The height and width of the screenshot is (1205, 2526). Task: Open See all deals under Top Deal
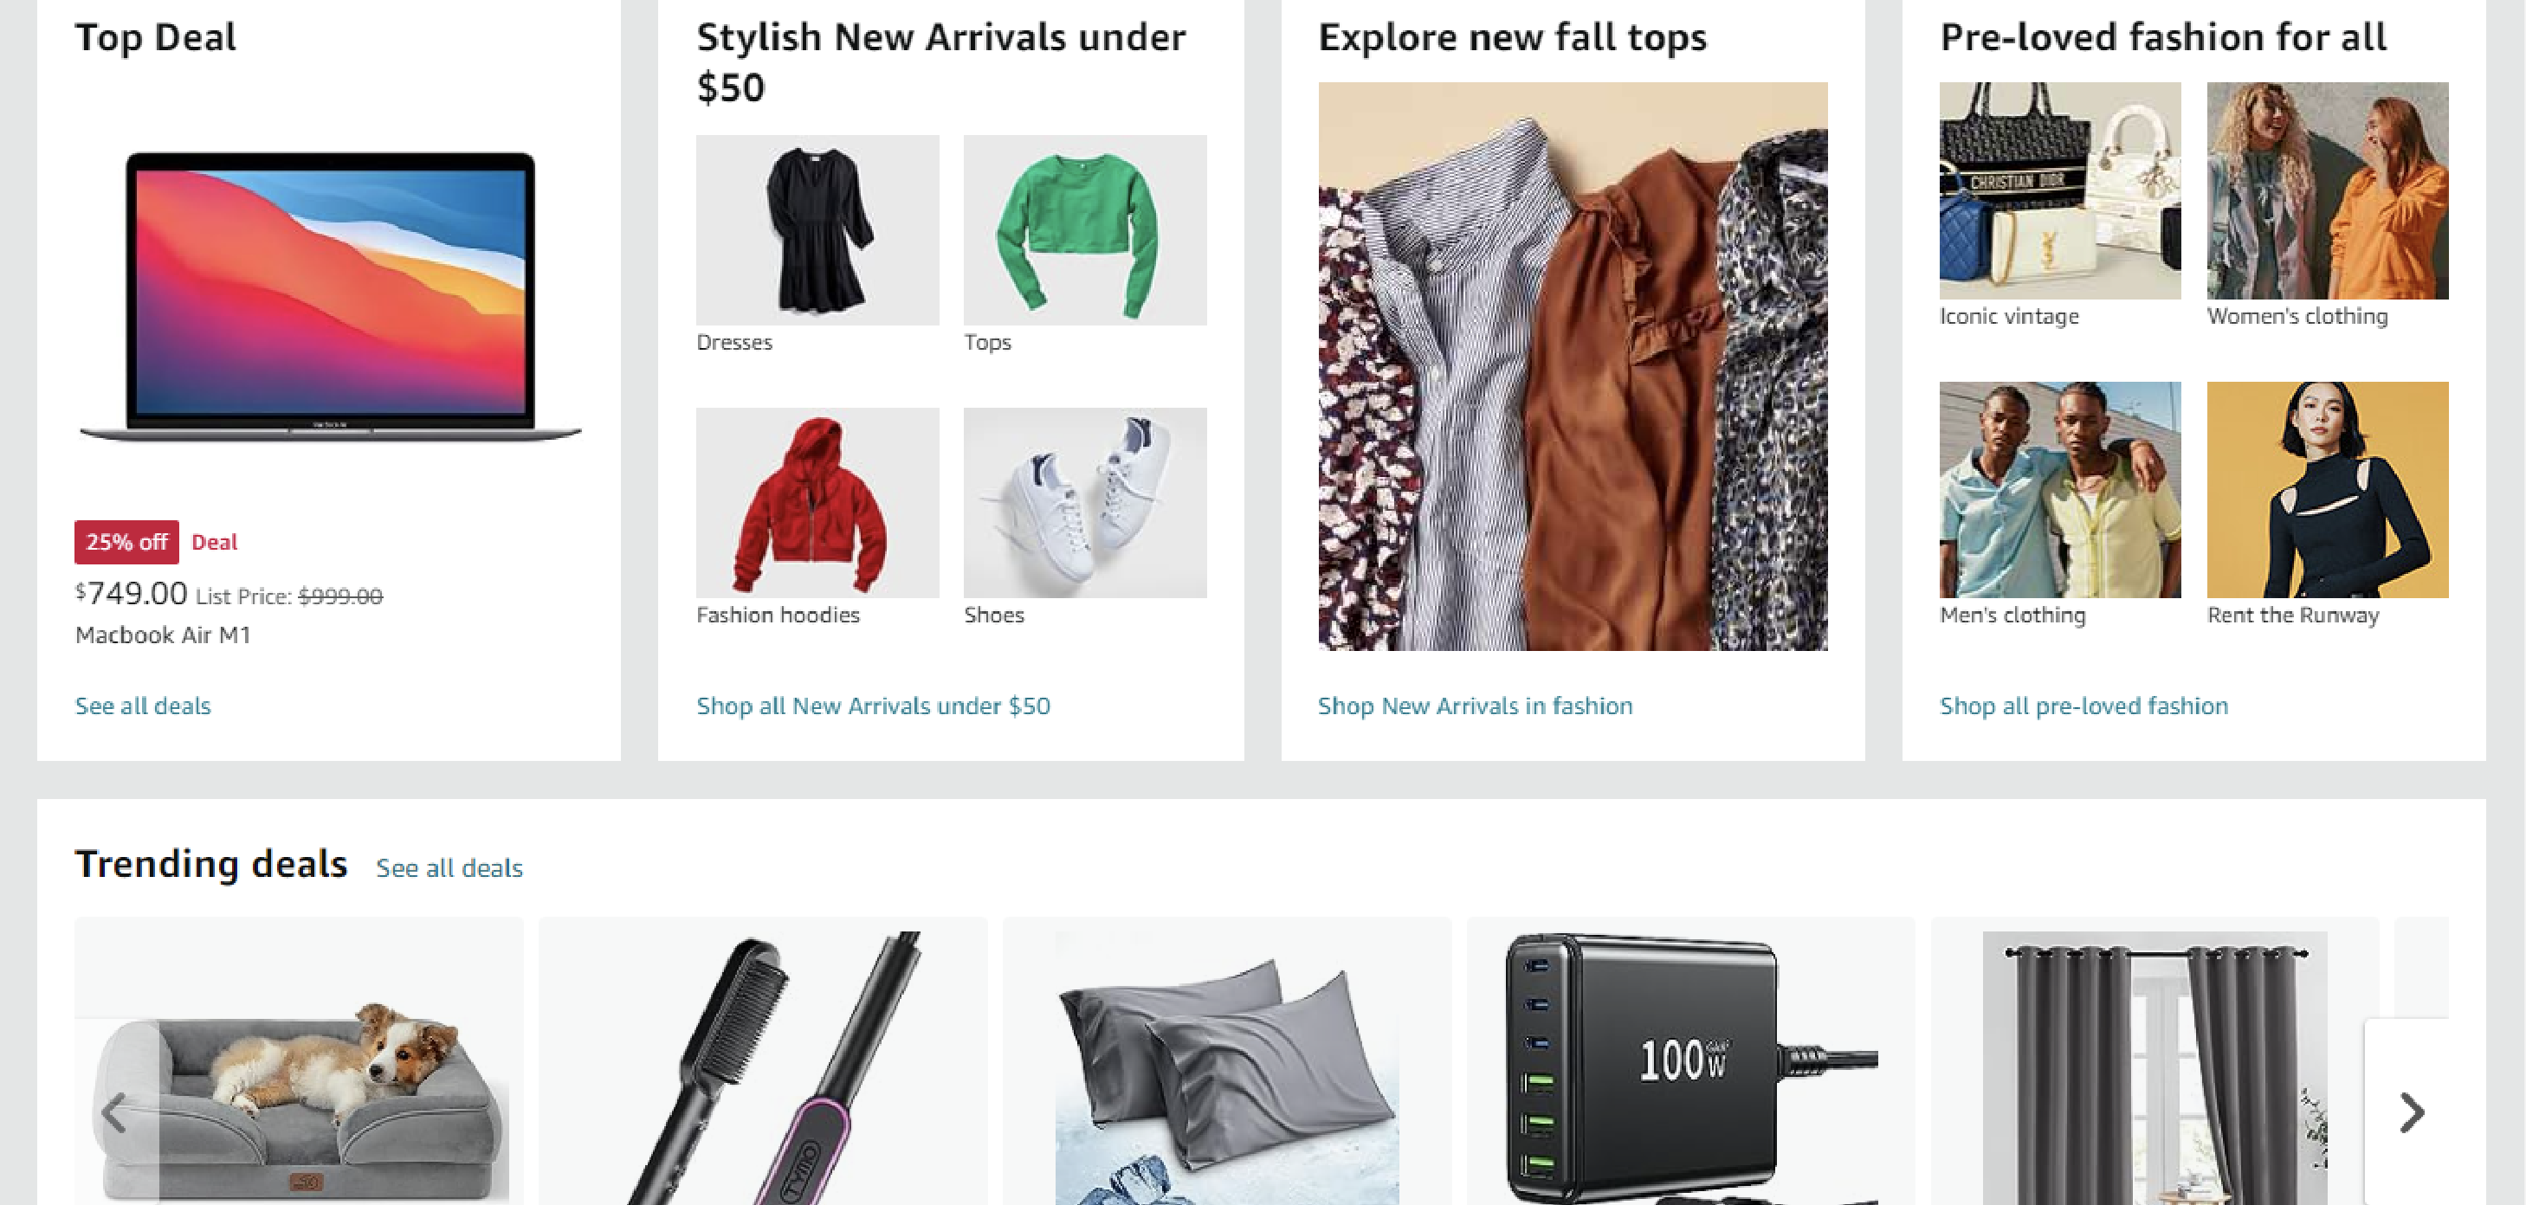(x=143, y=706)
